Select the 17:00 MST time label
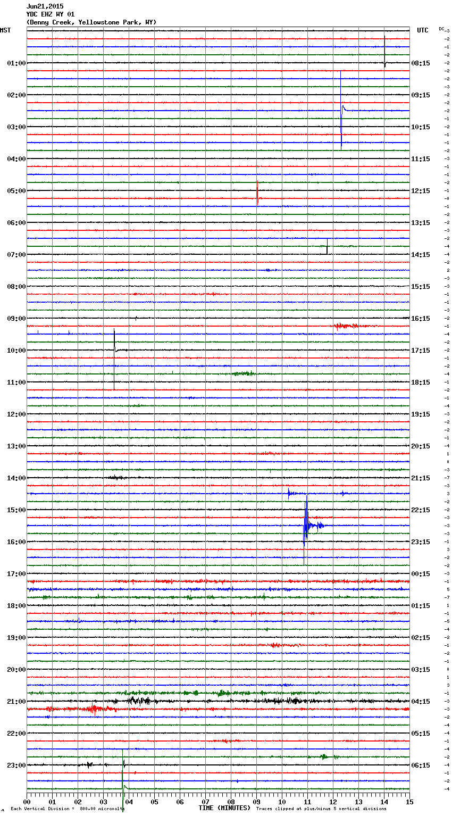This screenshot has height=816, width=452. (x=16, y=574)
